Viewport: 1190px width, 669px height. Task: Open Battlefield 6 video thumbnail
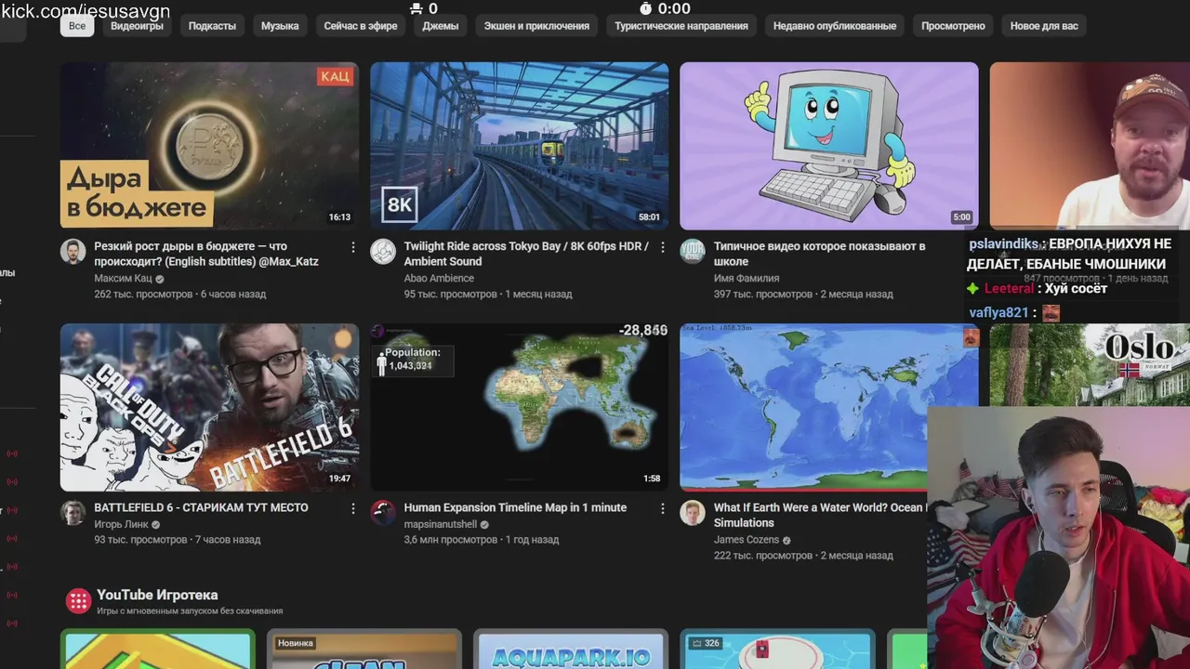[x=209, y=407]
